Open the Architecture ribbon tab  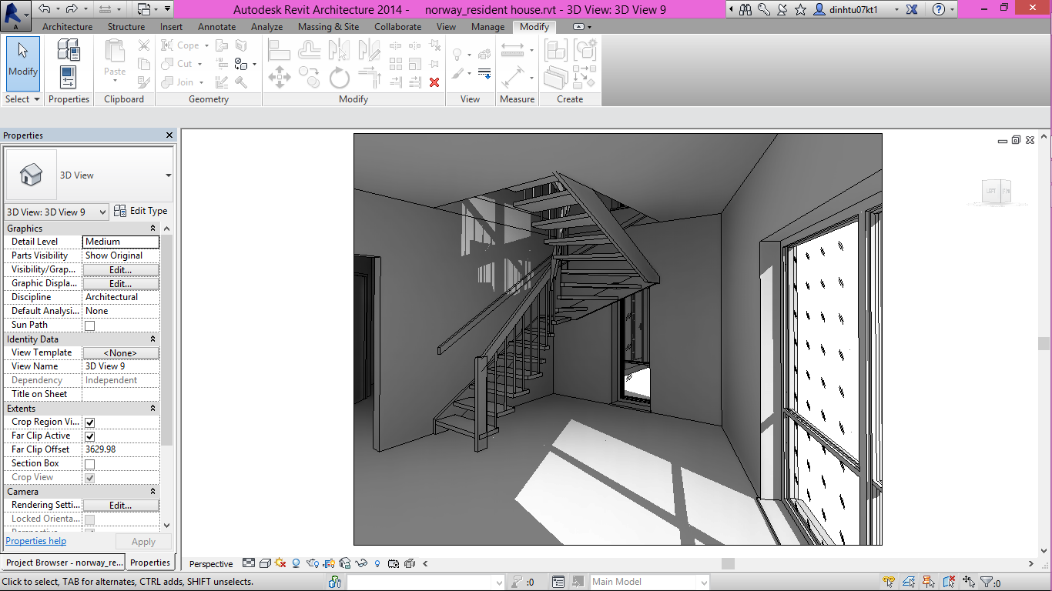click(x=67, y=27)
